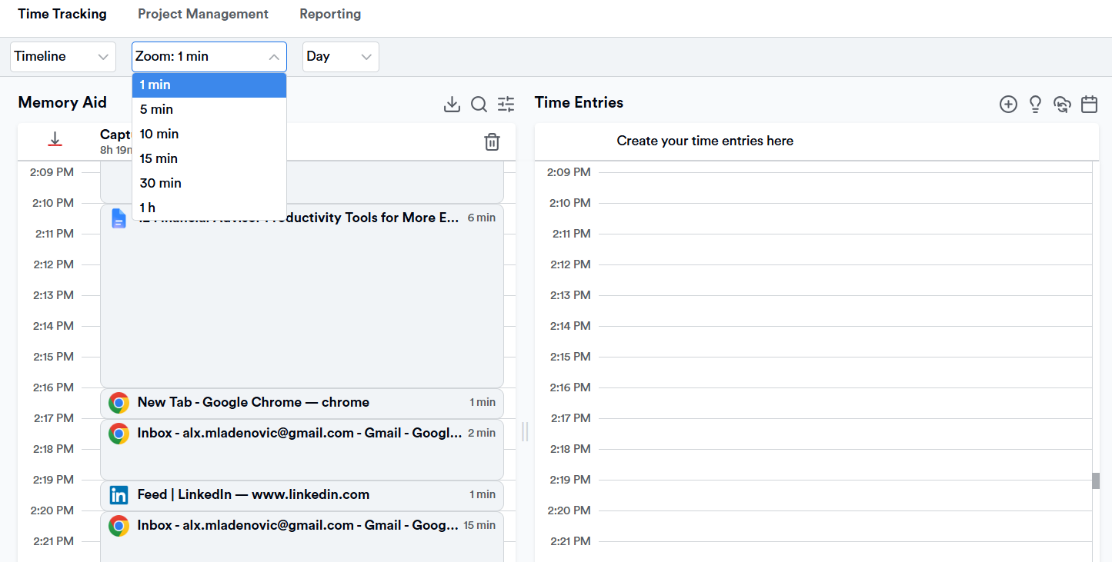Click the Time Entries heading
Screen dimensions: 1112x562
click(x=579, y=102)
